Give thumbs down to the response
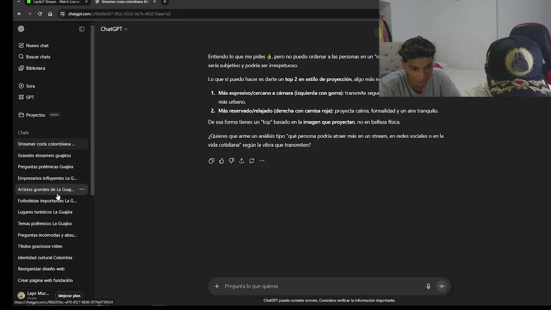This screenshot has width=551, height=310. (x=232, y=161)
